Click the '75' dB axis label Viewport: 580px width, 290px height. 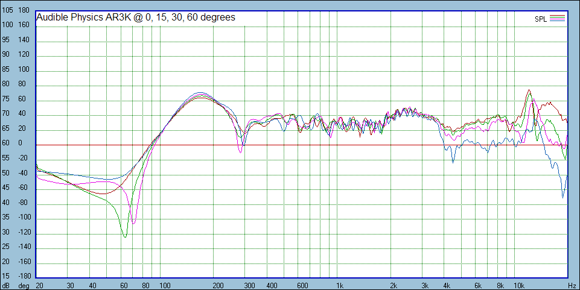[6, 99]
